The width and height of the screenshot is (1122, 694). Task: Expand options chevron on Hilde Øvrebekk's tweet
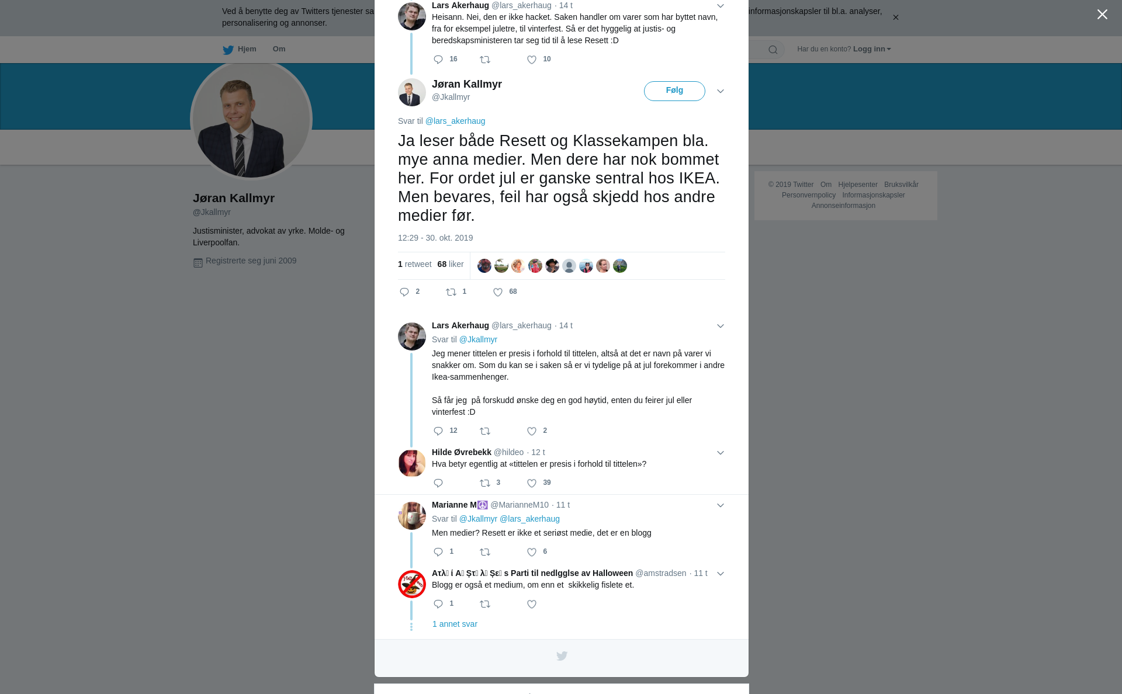click(x=721, y=453)
